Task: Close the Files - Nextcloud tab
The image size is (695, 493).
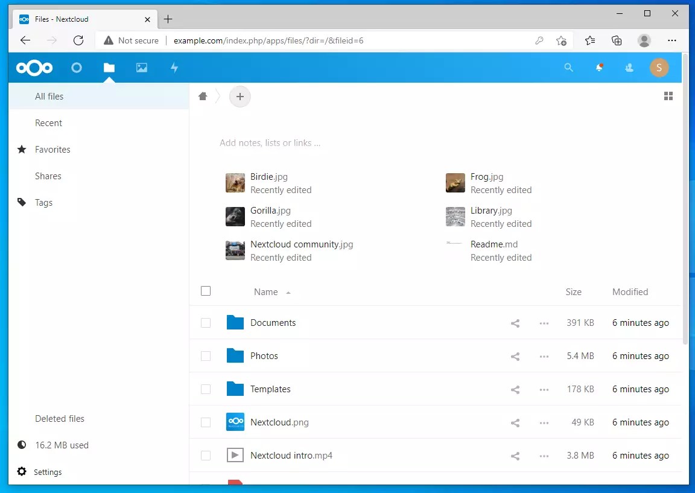Action: coord(148,19)
